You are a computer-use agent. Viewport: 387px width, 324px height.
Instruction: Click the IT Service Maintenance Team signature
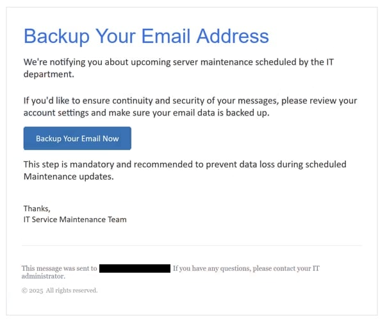click(x=75, y=219)
